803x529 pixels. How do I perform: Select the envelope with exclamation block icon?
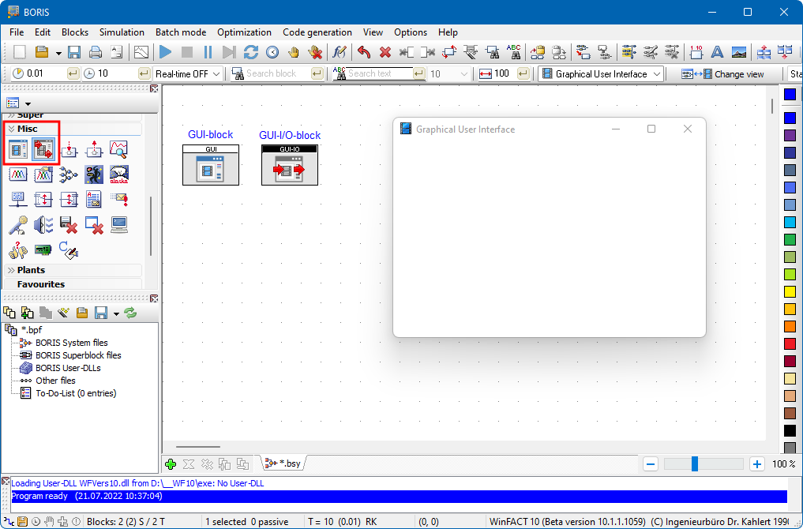[118, 199]
